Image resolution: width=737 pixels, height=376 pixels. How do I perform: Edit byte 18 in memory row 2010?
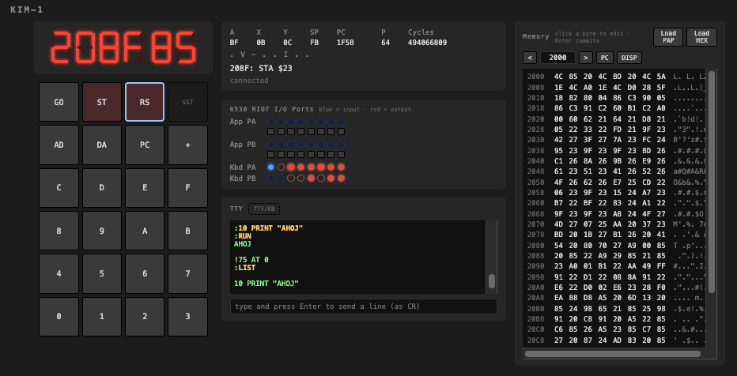(x=558, y=98)
